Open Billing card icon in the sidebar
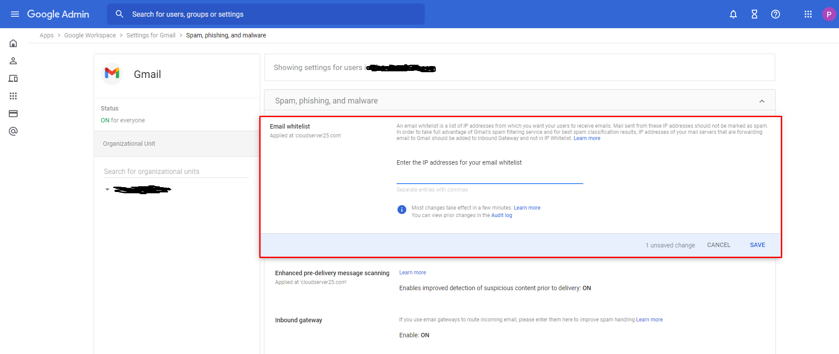839x354 pixels. click(x=13, y=114)
